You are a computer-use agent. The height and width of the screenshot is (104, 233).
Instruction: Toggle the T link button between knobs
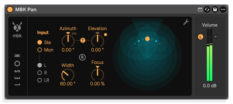pyautogui.click(x=83, y=40)
